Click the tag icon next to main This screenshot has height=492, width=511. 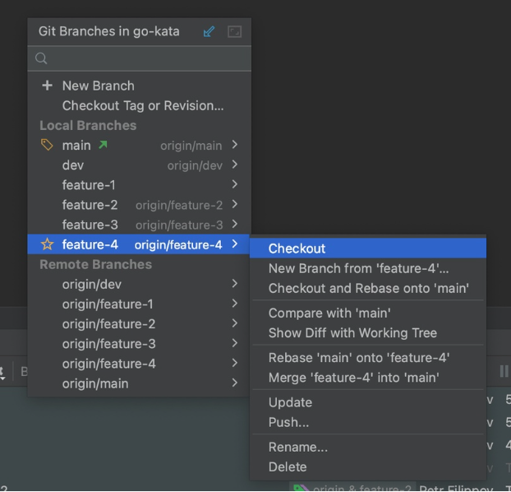pos(47,146)
